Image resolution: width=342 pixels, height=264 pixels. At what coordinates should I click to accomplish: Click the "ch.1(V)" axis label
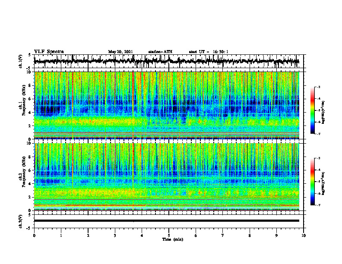pos(21,61)
